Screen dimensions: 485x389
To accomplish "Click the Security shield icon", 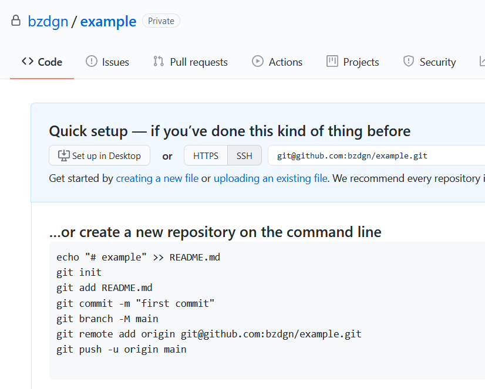I will 409,61.
